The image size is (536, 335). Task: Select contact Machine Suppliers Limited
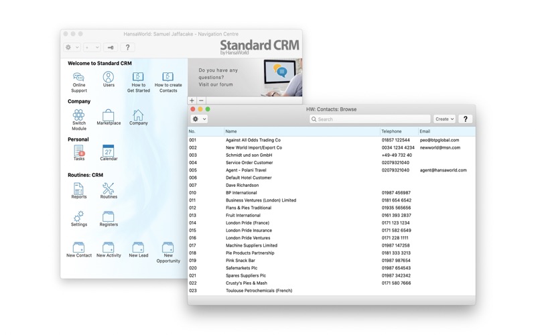click(331, 245)
